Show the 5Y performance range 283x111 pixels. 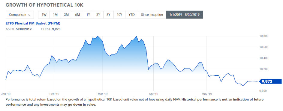tap(108, 15)
